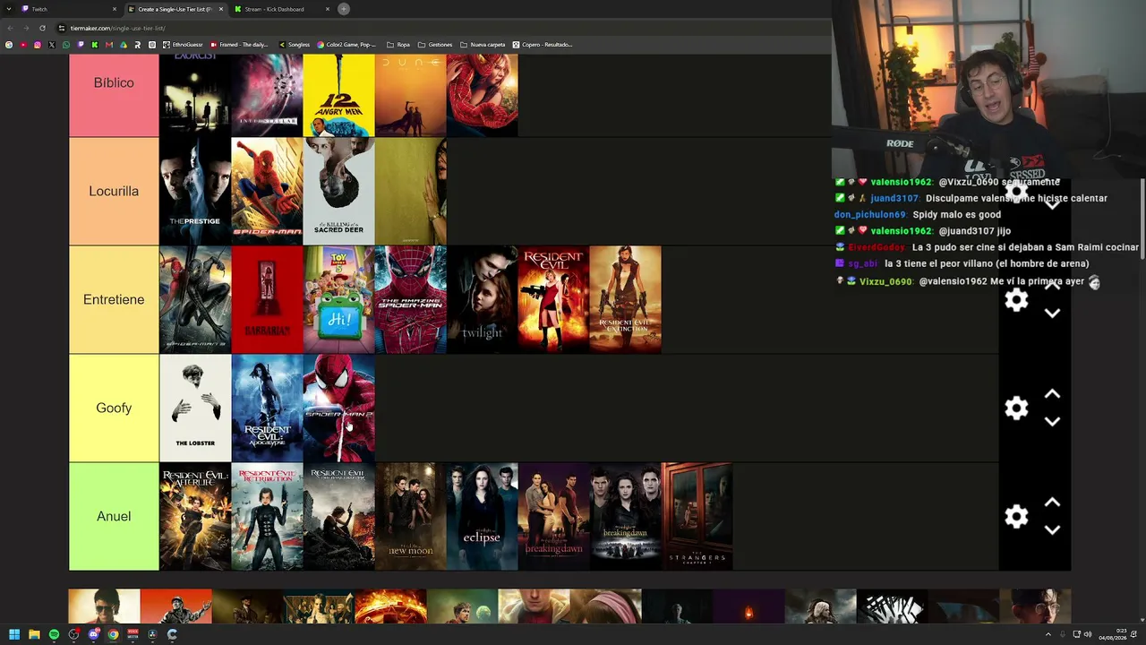
Task: Select The Strangers Chapter 1 poster
Action: coord(697,516)
